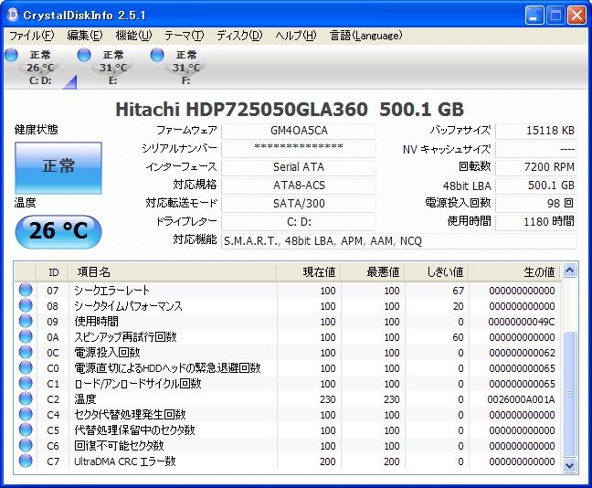
Task: Click the 項目名 column header
Action: (x=174, y=271)
